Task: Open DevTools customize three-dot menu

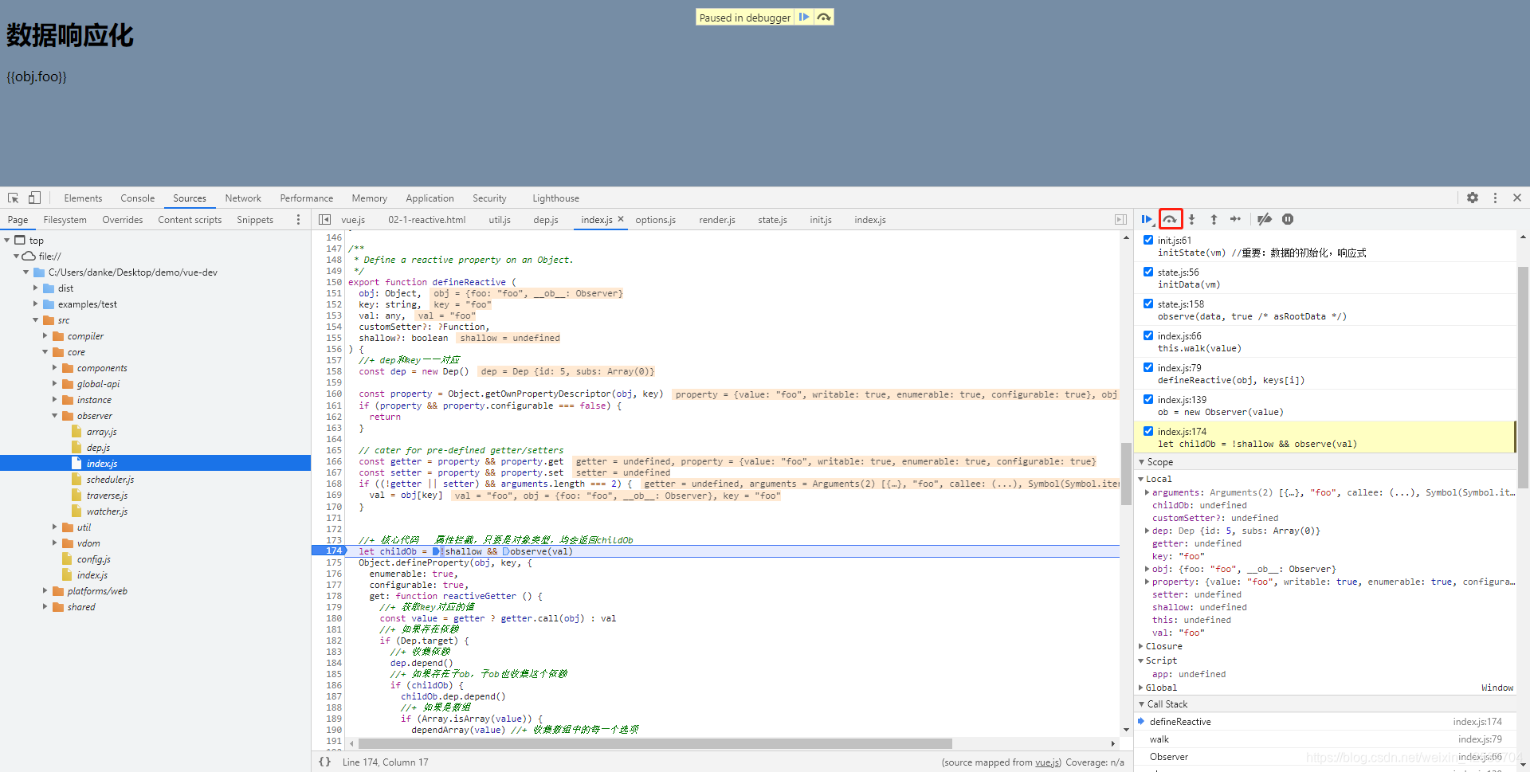Action: tap(1495, 198)
